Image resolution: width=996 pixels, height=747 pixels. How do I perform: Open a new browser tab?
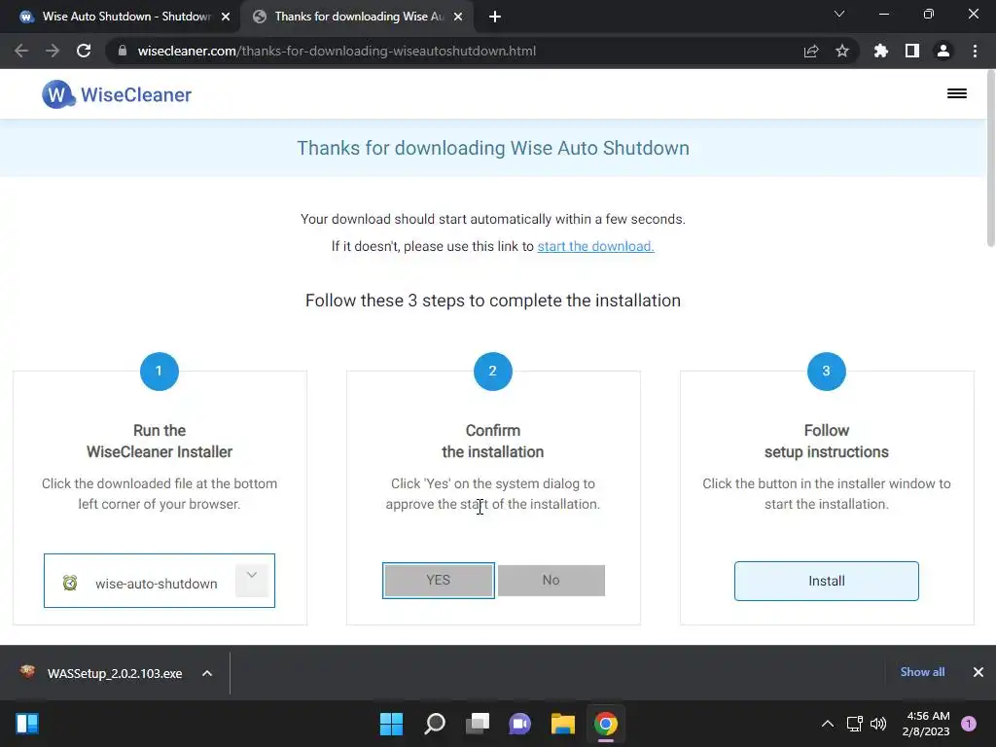coord(495,17)
